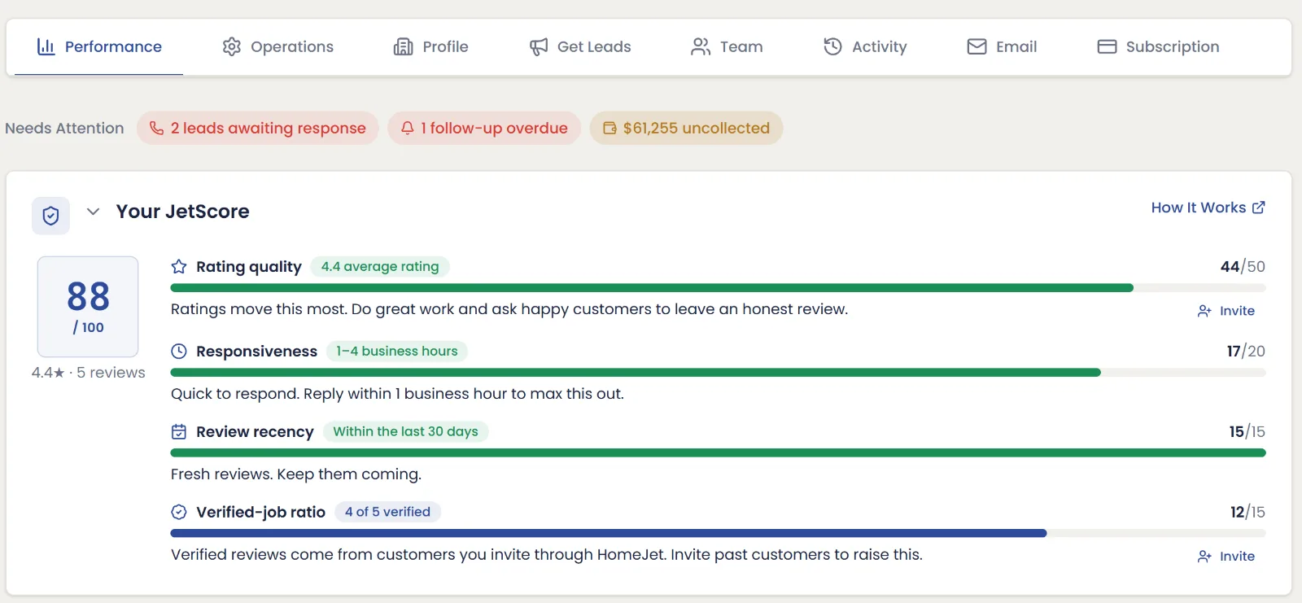Click the Verified-job ratio progress bar

pyautogui.click(x=718, y=534)
